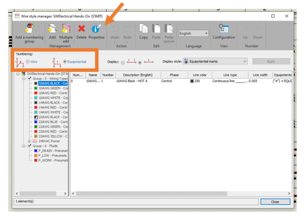Click 10AWG GREEN color swatch
Screen dimensions: 304x219
coord(36,88)
